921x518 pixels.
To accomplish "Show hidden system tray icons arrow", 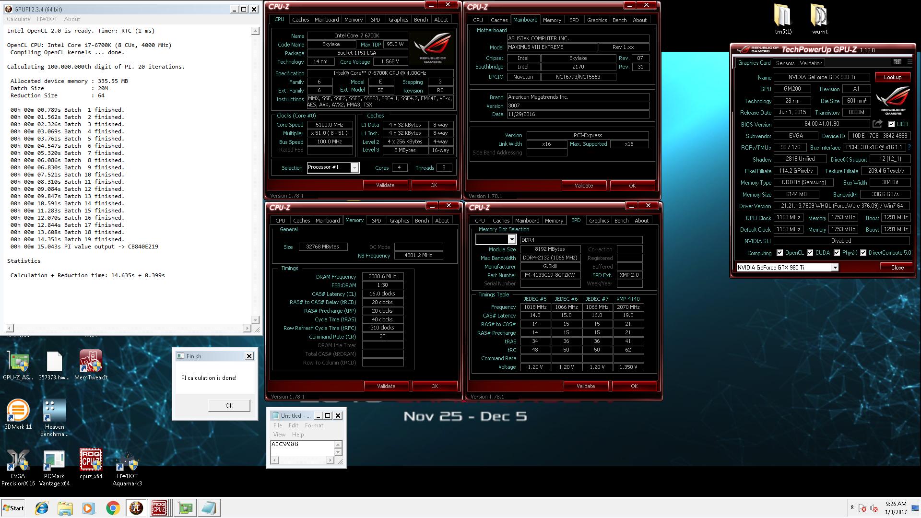I will pyautogui.click(x=852, y=507).
